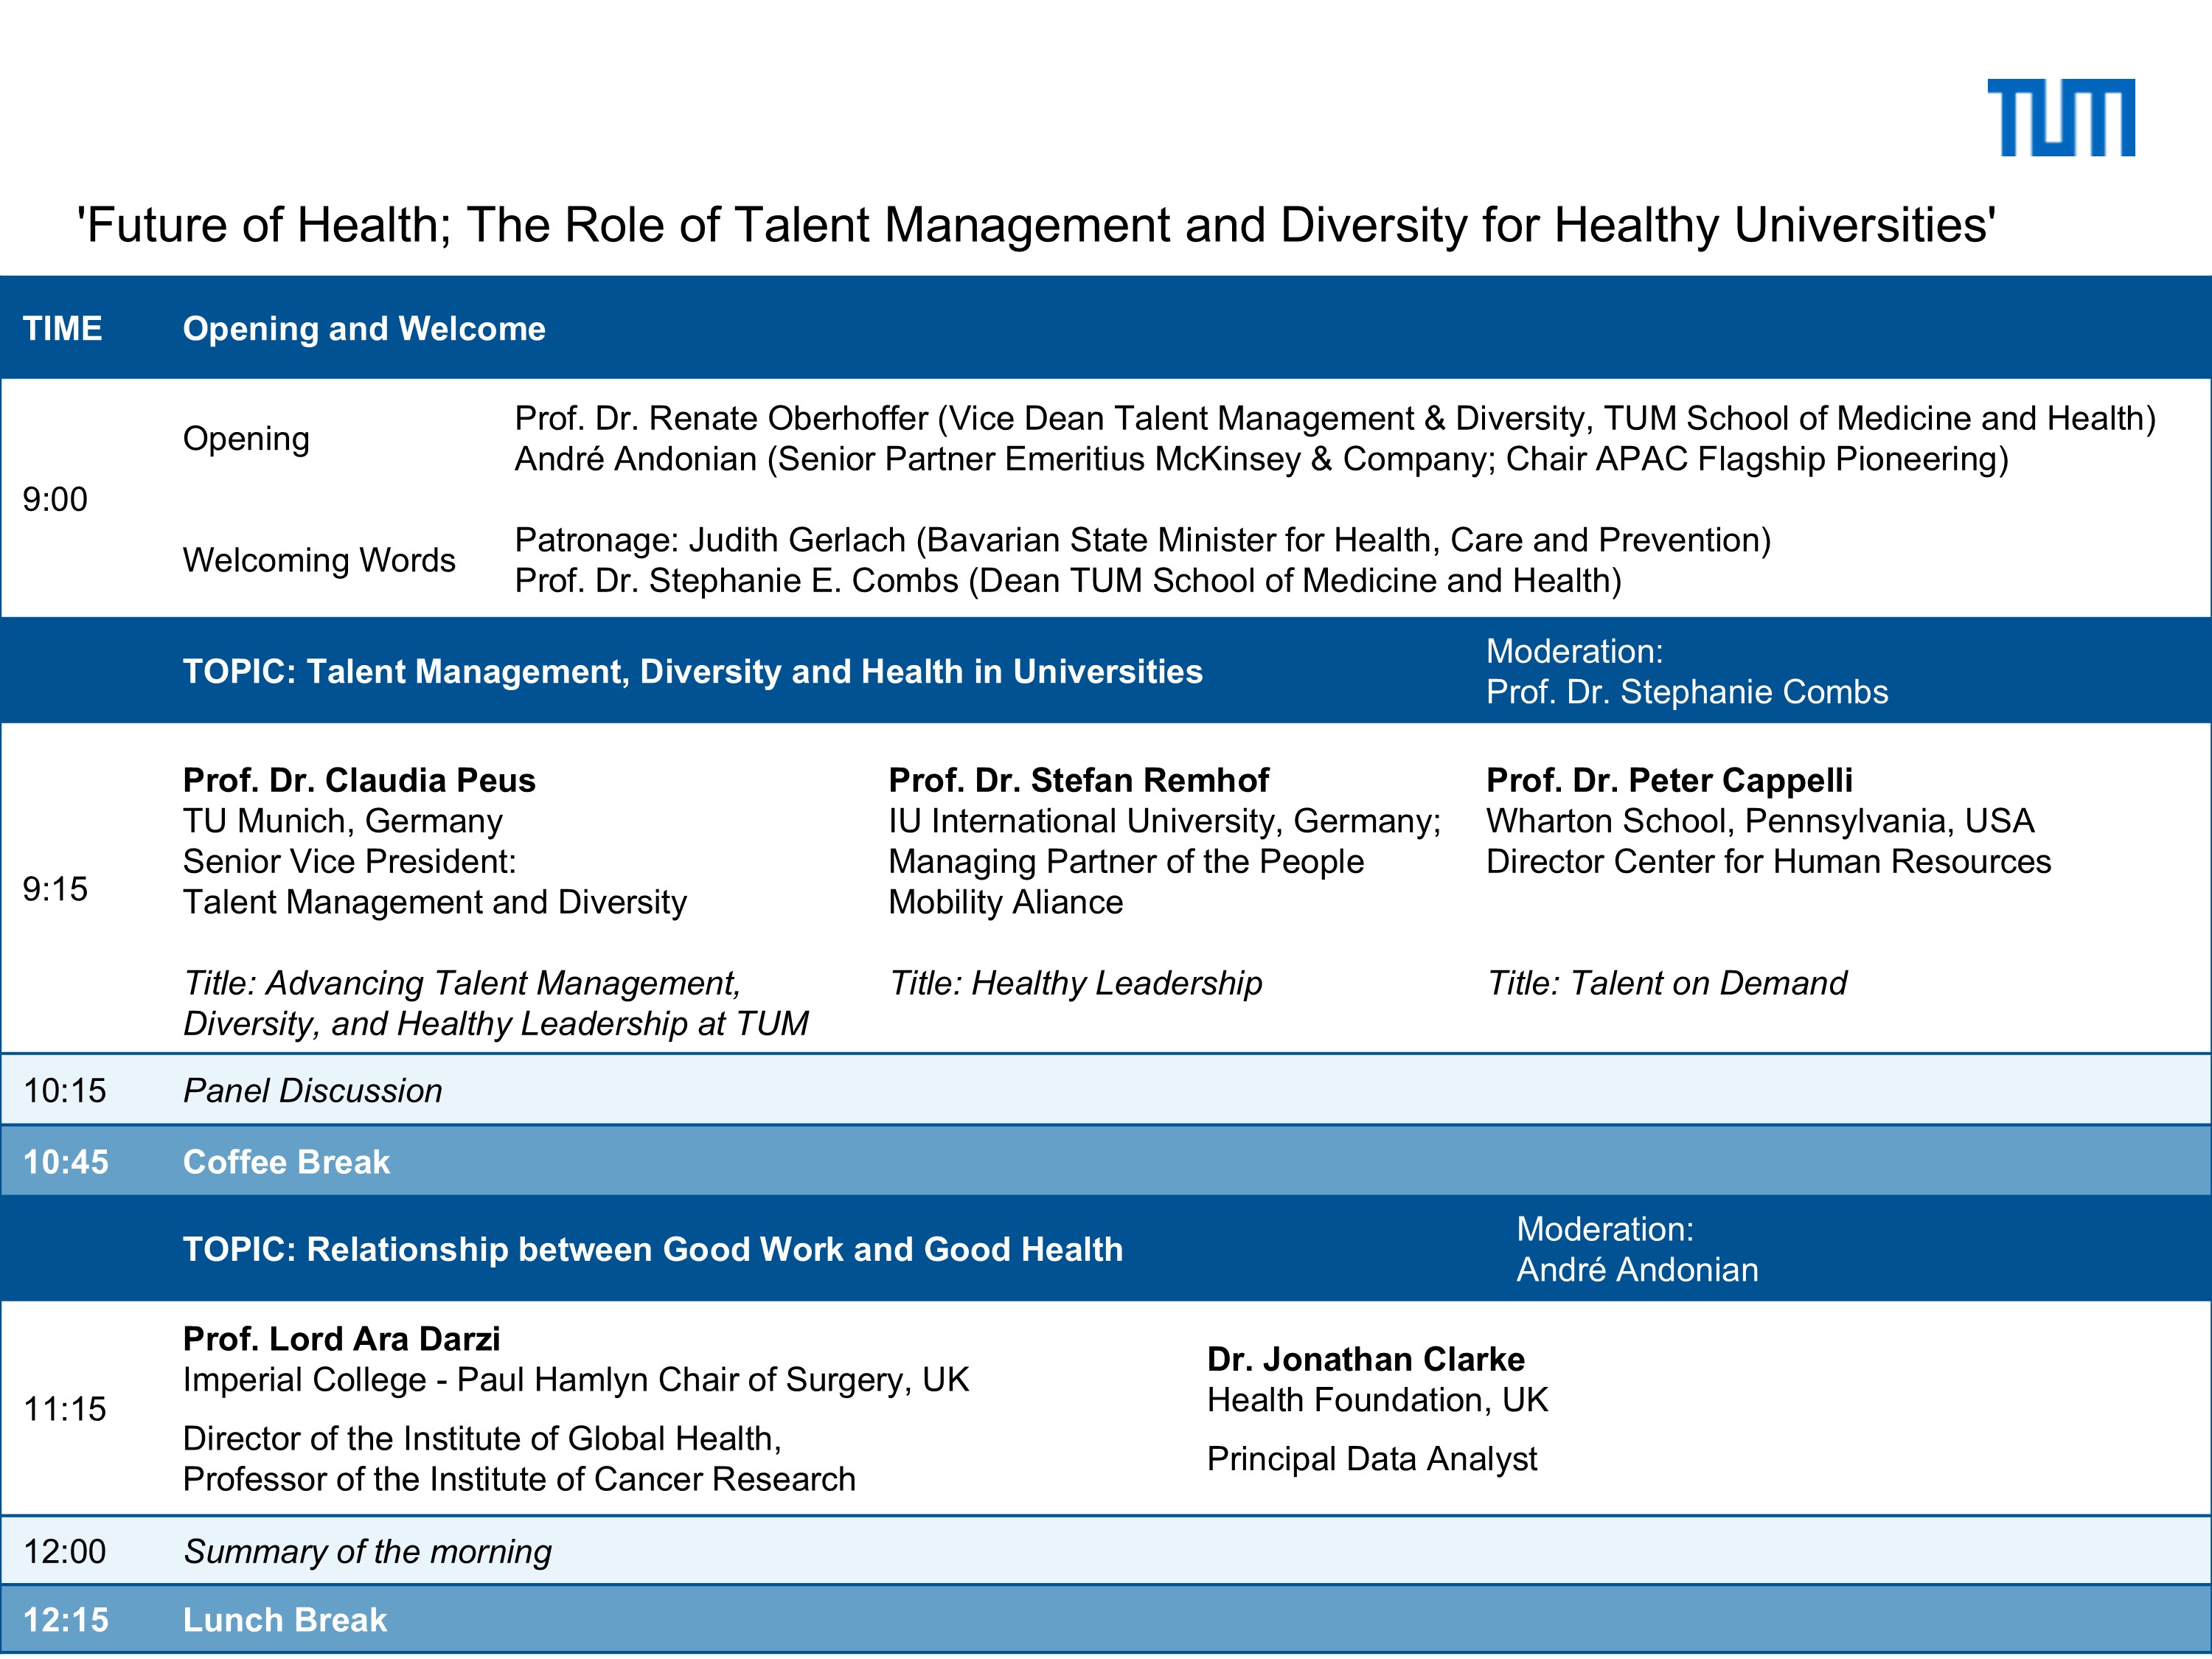Click Dr. Jonathan Clarke name
2212x1659 pixels.
tap(1365, 1359)
